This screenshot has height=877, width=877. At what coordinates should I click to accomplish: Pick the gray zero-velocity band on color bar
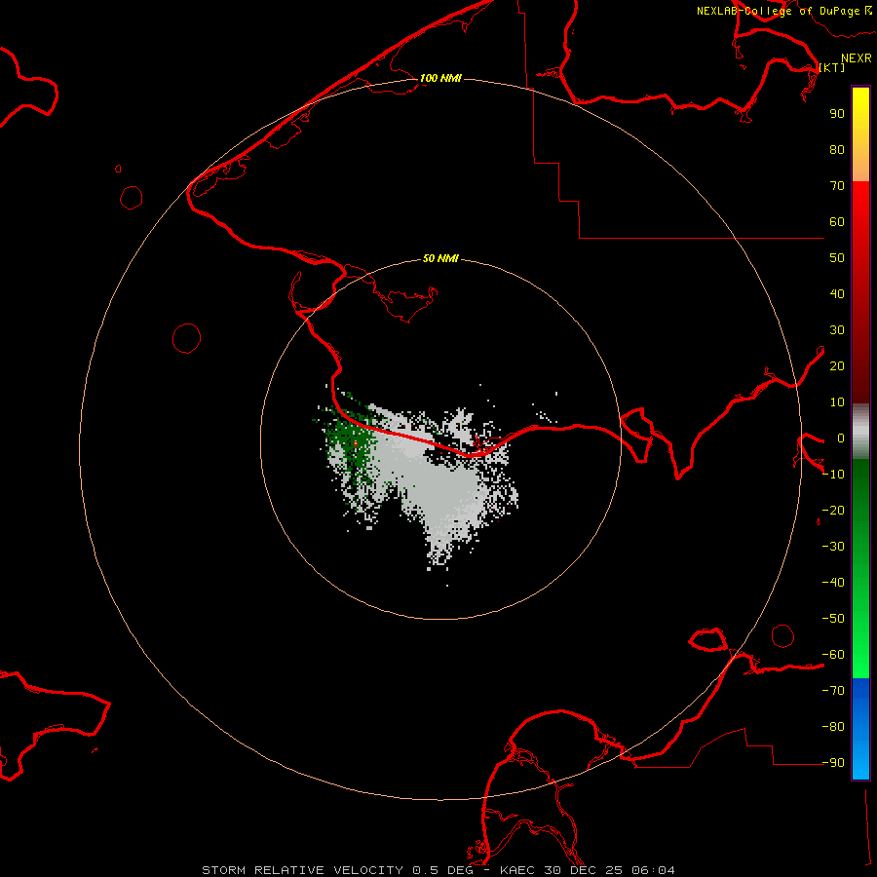(x=860, y=432)
